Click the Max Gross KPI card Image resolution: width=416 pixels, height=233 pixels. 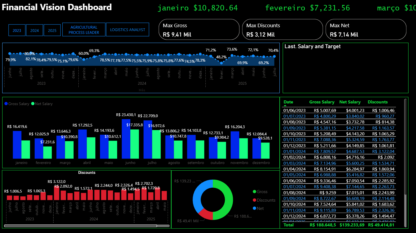click(x=199, y=29)
